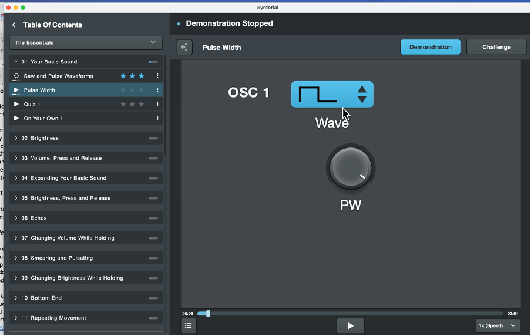Click play icon next to Quiz 1
This screenshot has height=336, width=531.
click(x=16, y=105)
